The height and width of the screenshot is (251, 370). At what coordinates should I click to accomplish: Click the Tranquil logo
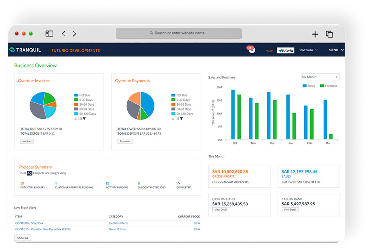(25, 50)
